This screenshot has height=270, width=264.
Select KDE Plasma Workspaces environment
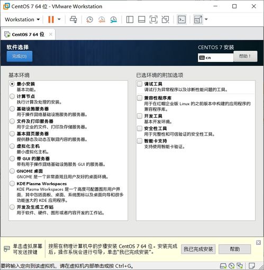coord(12,183)
